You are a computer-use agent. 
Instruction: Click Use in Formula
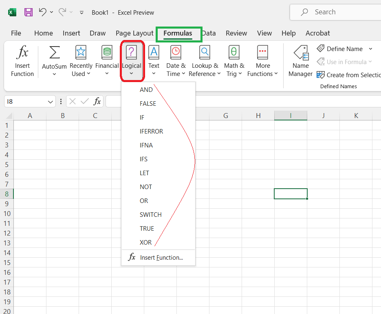coord(344,62)
